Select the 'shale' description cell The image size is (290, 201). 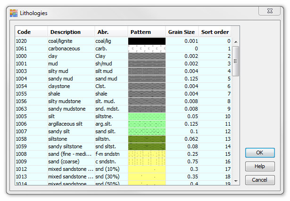pyautogui.click(x=71, y=94)
